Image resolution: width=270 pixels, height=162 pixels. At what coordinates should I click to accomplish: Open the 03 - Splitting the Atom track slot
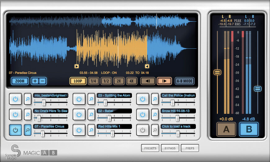(x=114, y=95)
